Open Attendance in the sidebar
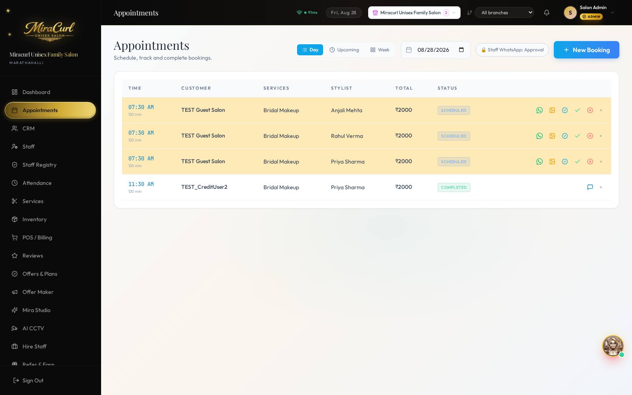 click(50, 183)
